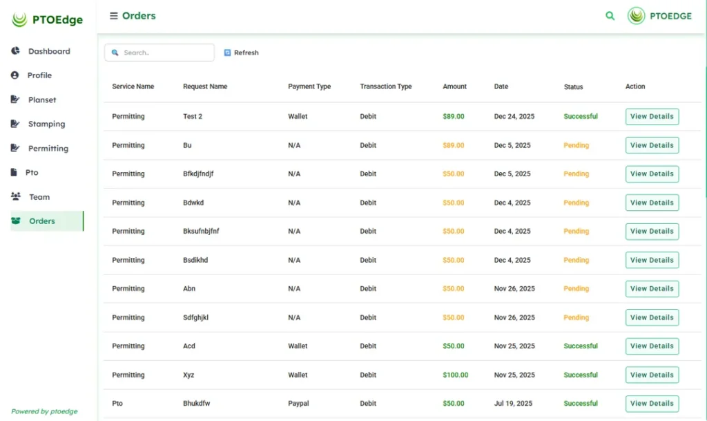
Task: Click the Profile icon in the sidebar
Action: 14,75
